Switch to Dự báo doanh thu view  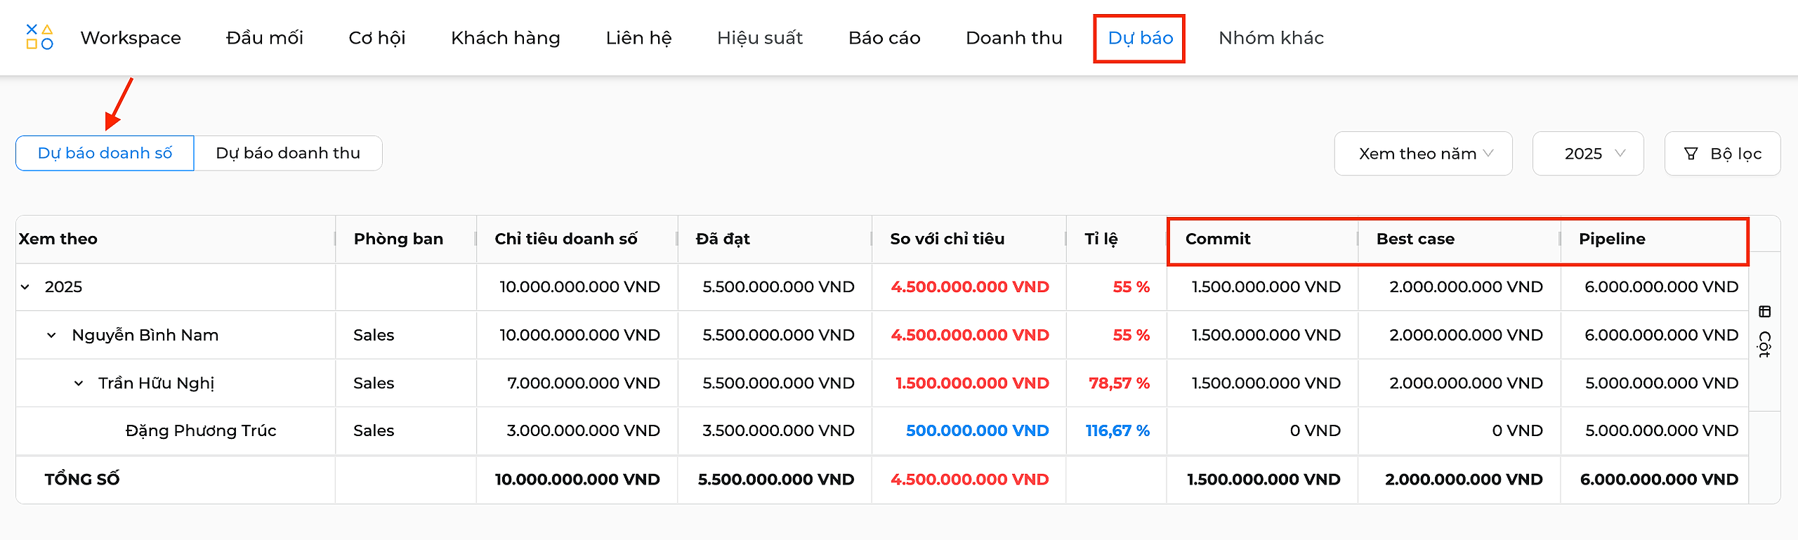(288, 153)
